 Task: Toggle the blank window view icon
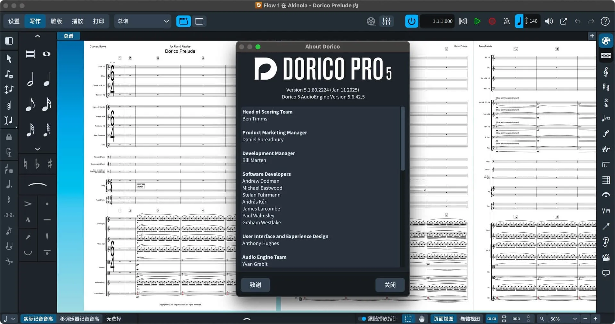(199, 21)
